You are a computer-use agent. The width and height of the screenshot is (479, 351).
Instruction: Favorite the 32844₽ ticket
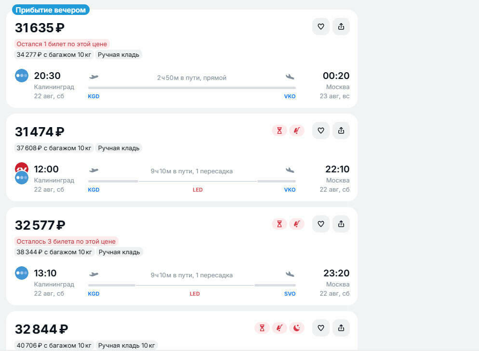click(321, 328)
